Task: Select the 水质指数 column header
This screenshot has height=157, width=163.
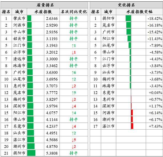Action: click(43, 12)
